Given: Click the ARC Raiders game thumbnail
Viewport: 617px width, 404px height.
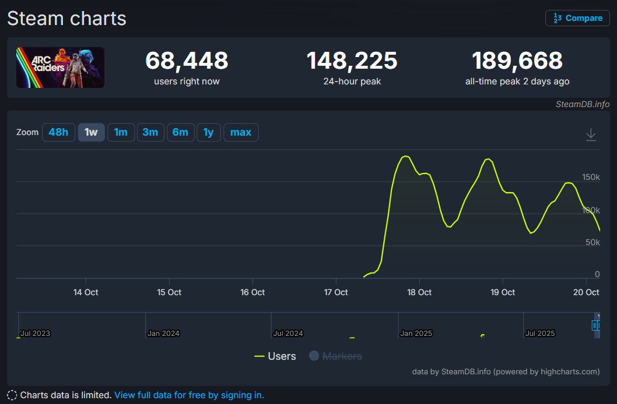Looking at the screenshot, I should click(x=61, y=68).
